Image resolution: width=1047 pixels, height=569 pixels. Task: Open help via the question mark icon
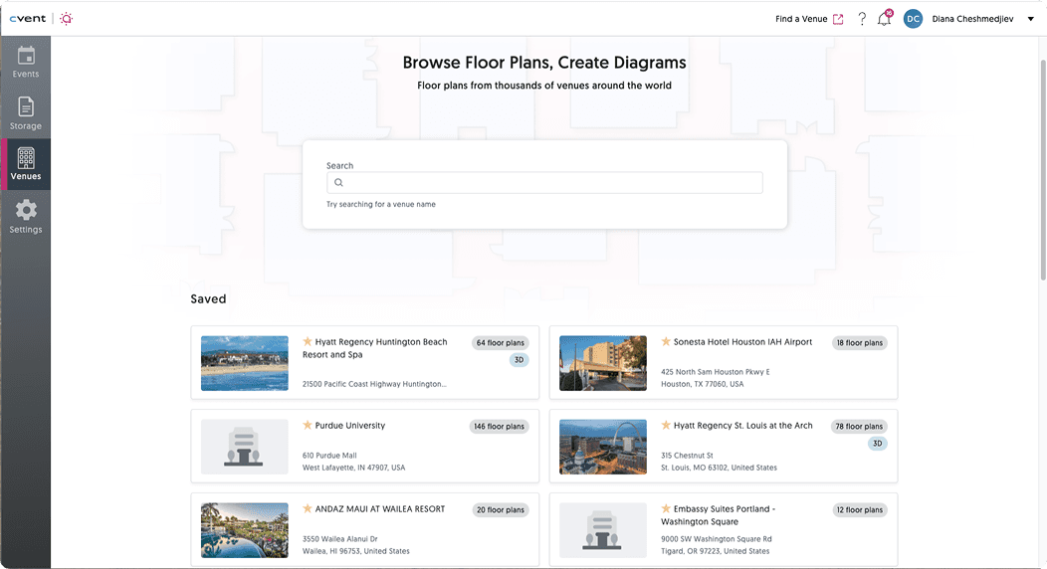tap(862, 19)
